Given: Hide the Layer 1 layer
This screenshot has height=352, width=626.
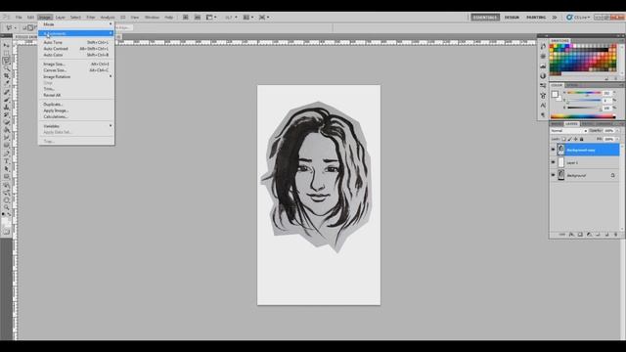Looking at the screenshot, I should [554, 162].
